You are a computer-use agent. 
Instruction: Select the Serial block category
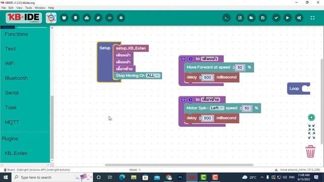pyautogui.click(x=12, y=93)
